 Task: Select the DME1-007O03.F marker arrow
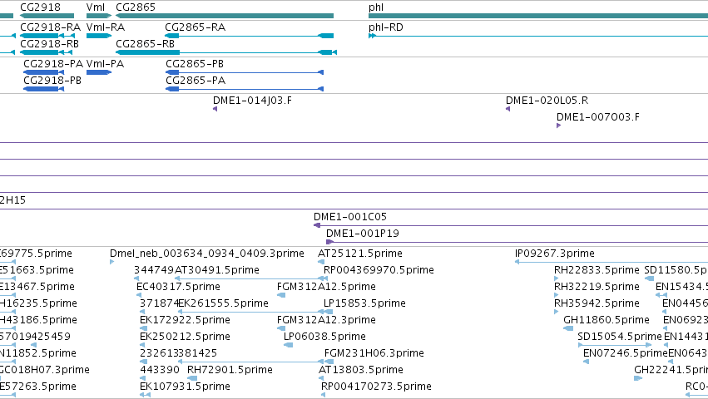click(558, 126)
